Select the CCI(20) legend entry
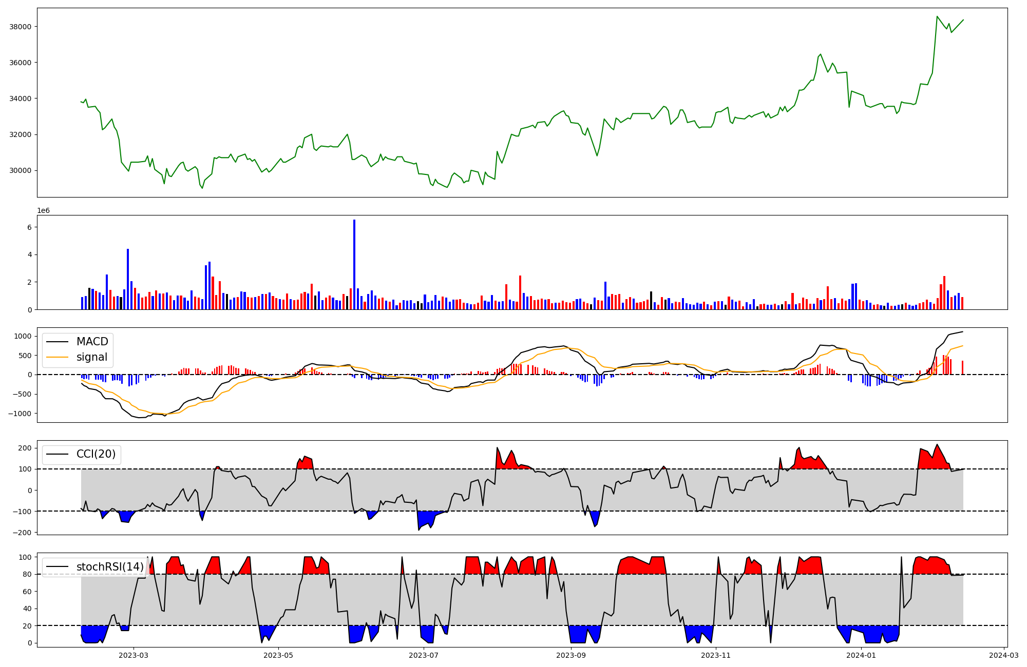The height and width of the screenshot is (667, 1027). pos(96,454)
